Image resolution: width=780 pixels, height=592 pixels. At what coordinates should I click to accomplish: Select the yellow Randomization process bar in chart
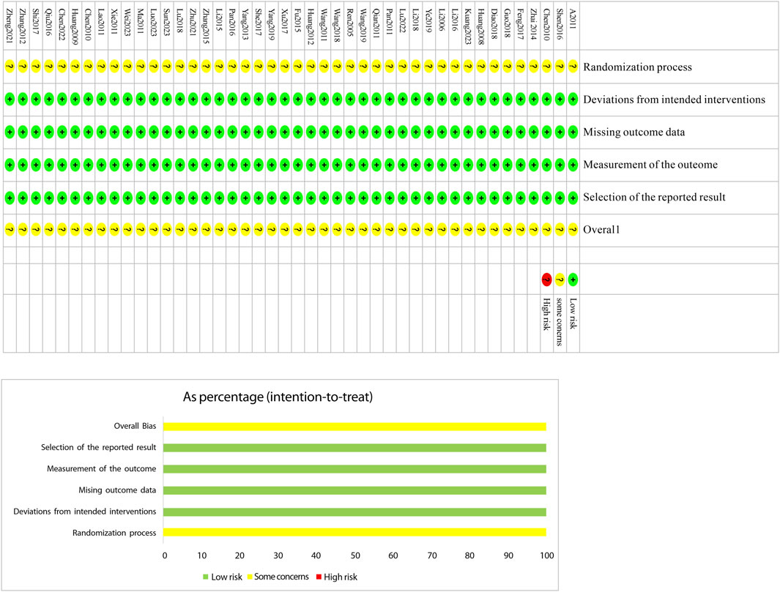(354, 533)
